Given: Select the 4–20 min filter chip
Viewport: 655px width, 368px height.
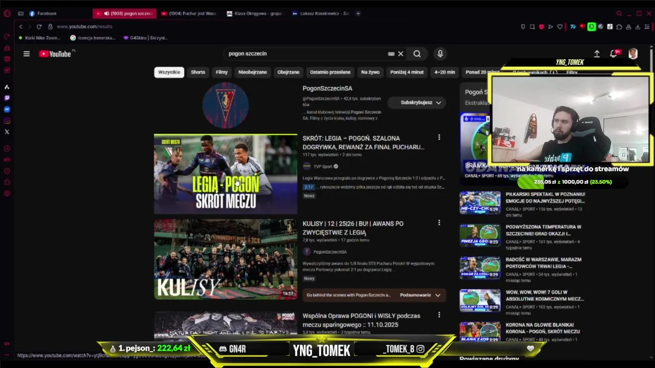Looking at the screenshot, I should click(x=445, y=72).
